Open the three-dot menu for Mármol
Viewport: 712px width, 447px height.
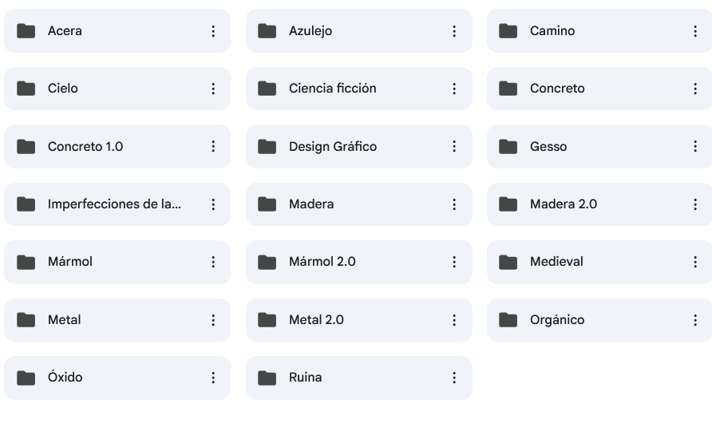coord(213,262)
